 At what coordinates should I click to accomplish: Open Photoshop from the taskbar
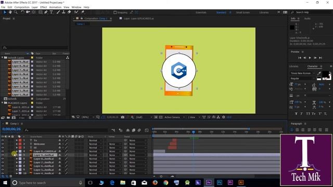click(x=220, y=182)
